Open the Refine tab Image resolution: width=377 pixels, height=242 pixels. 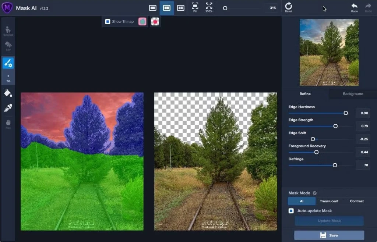(305, 94)
